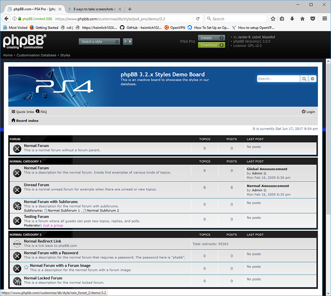Open the FAQ link
331x296 pixels.
41,112
